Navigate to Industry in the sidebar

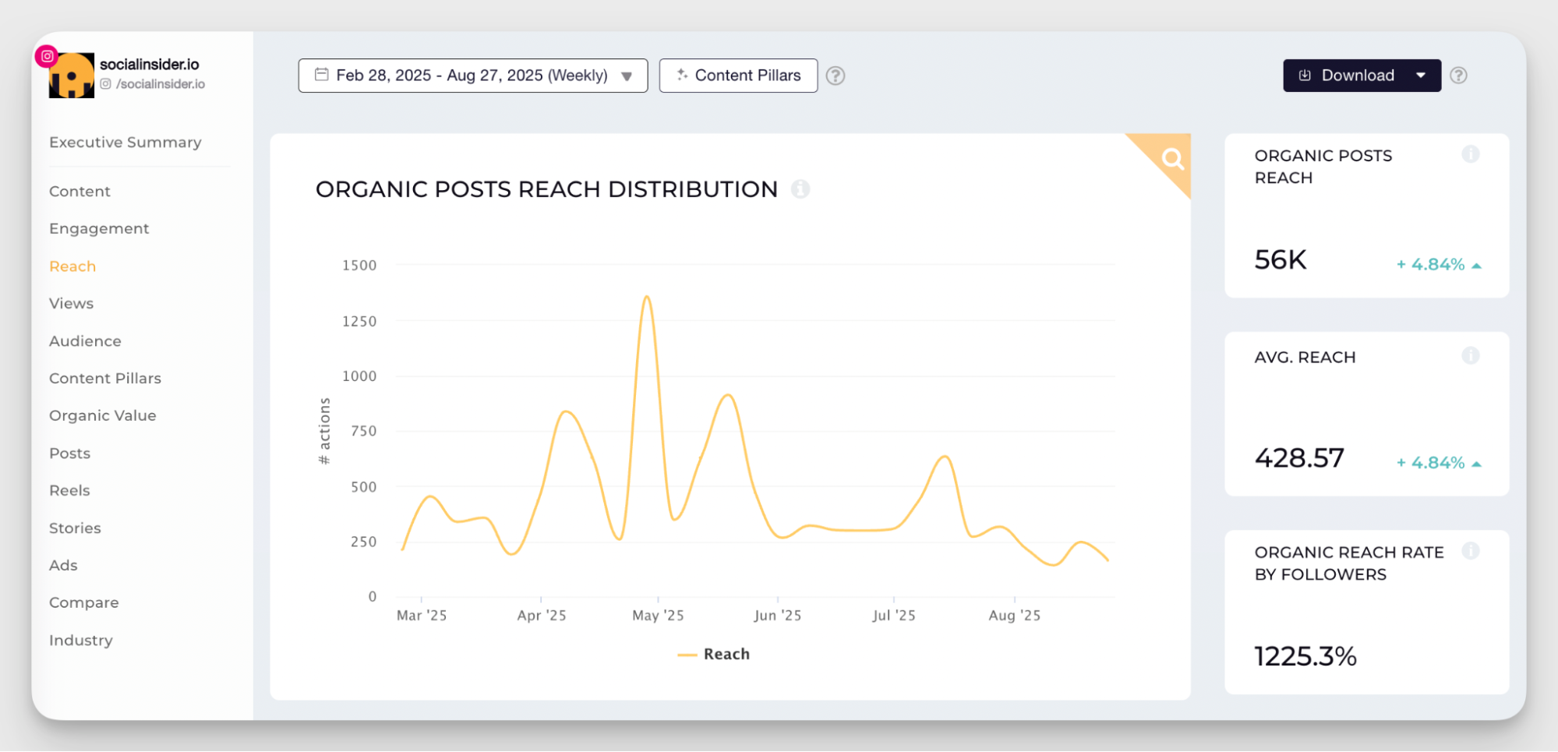pos(81,641)
